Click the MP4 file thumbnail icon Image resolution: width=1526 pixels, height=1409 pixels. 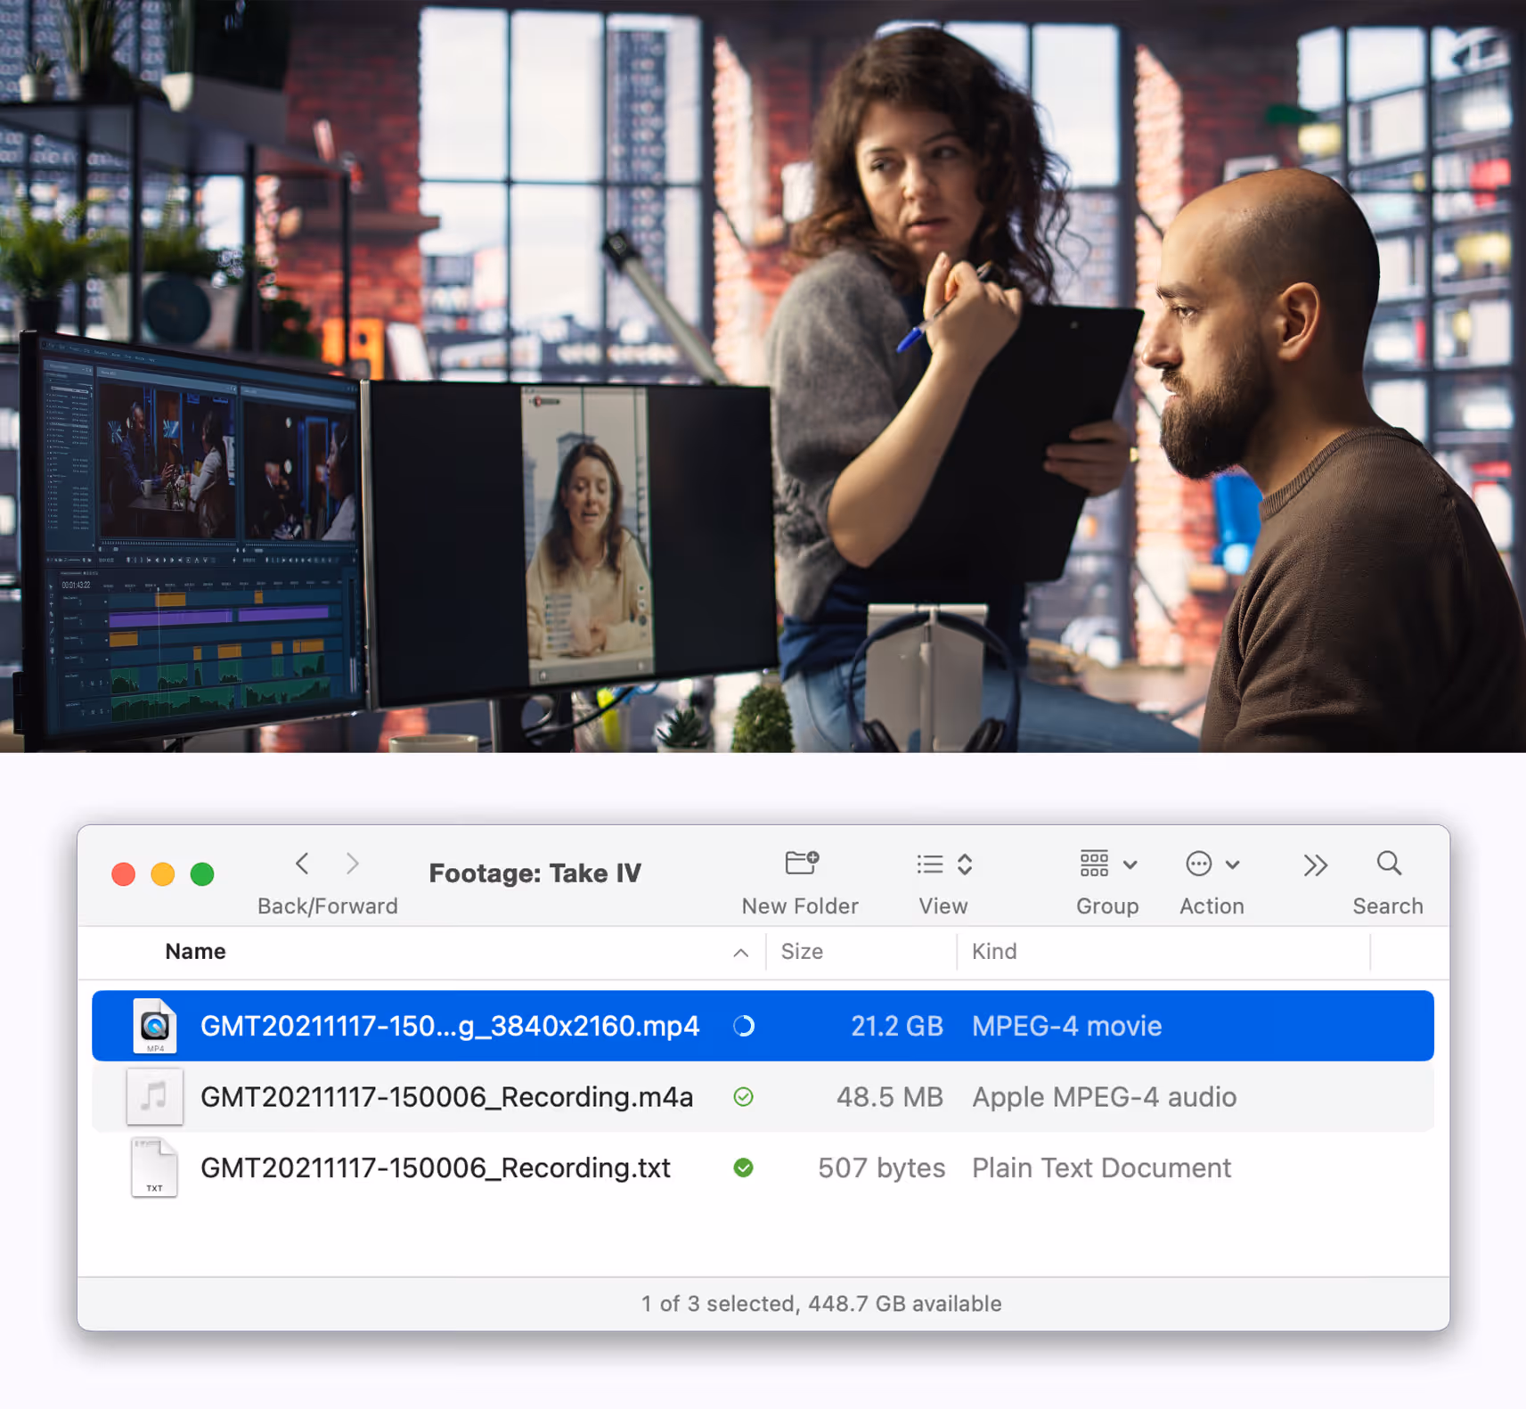(x=154, y=1025)
